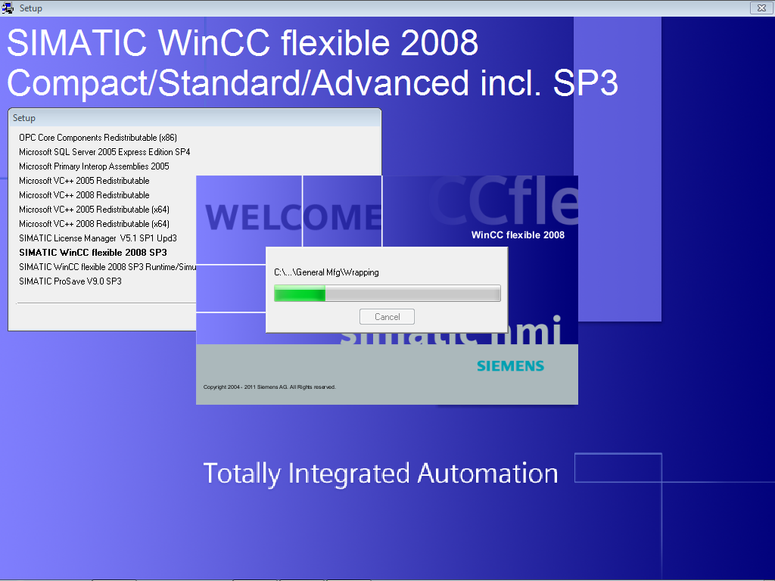Click the green installation progress bar
Viewport: 775px width, 581px height.
tap(387, 293)
